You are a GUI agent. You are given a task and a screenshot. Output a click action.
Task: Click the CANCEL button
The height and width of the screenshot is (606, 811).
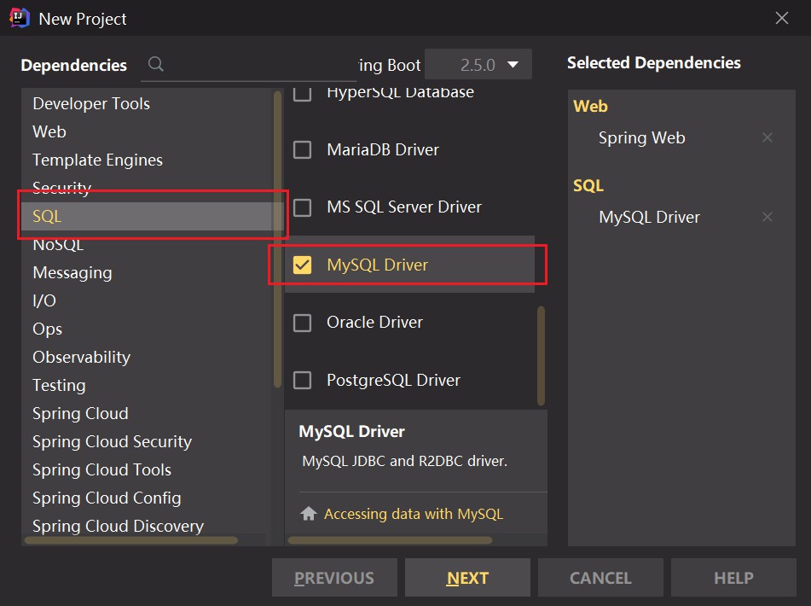click(600, 578)
